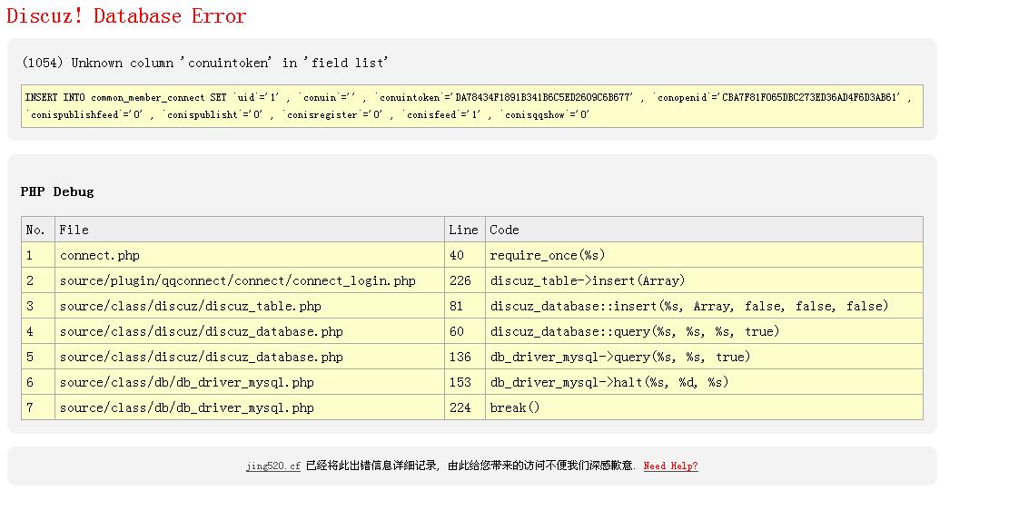The width and height of the screenshot is (1009, 510).
Task: Select the break() code cell
Action: tap(704, 407)
